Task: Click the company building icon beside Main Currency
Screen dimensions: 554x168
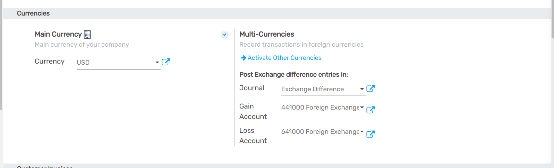Action: (x=87, y=35)
